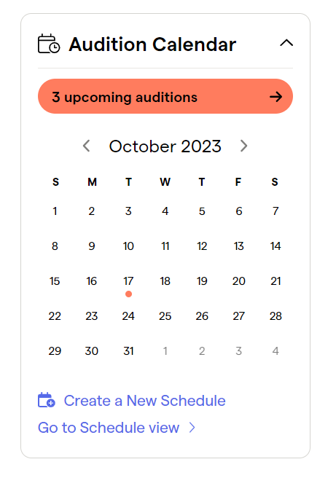336x478 pixels.
Task: Select October 20 on the calendar
Action: 238,281
